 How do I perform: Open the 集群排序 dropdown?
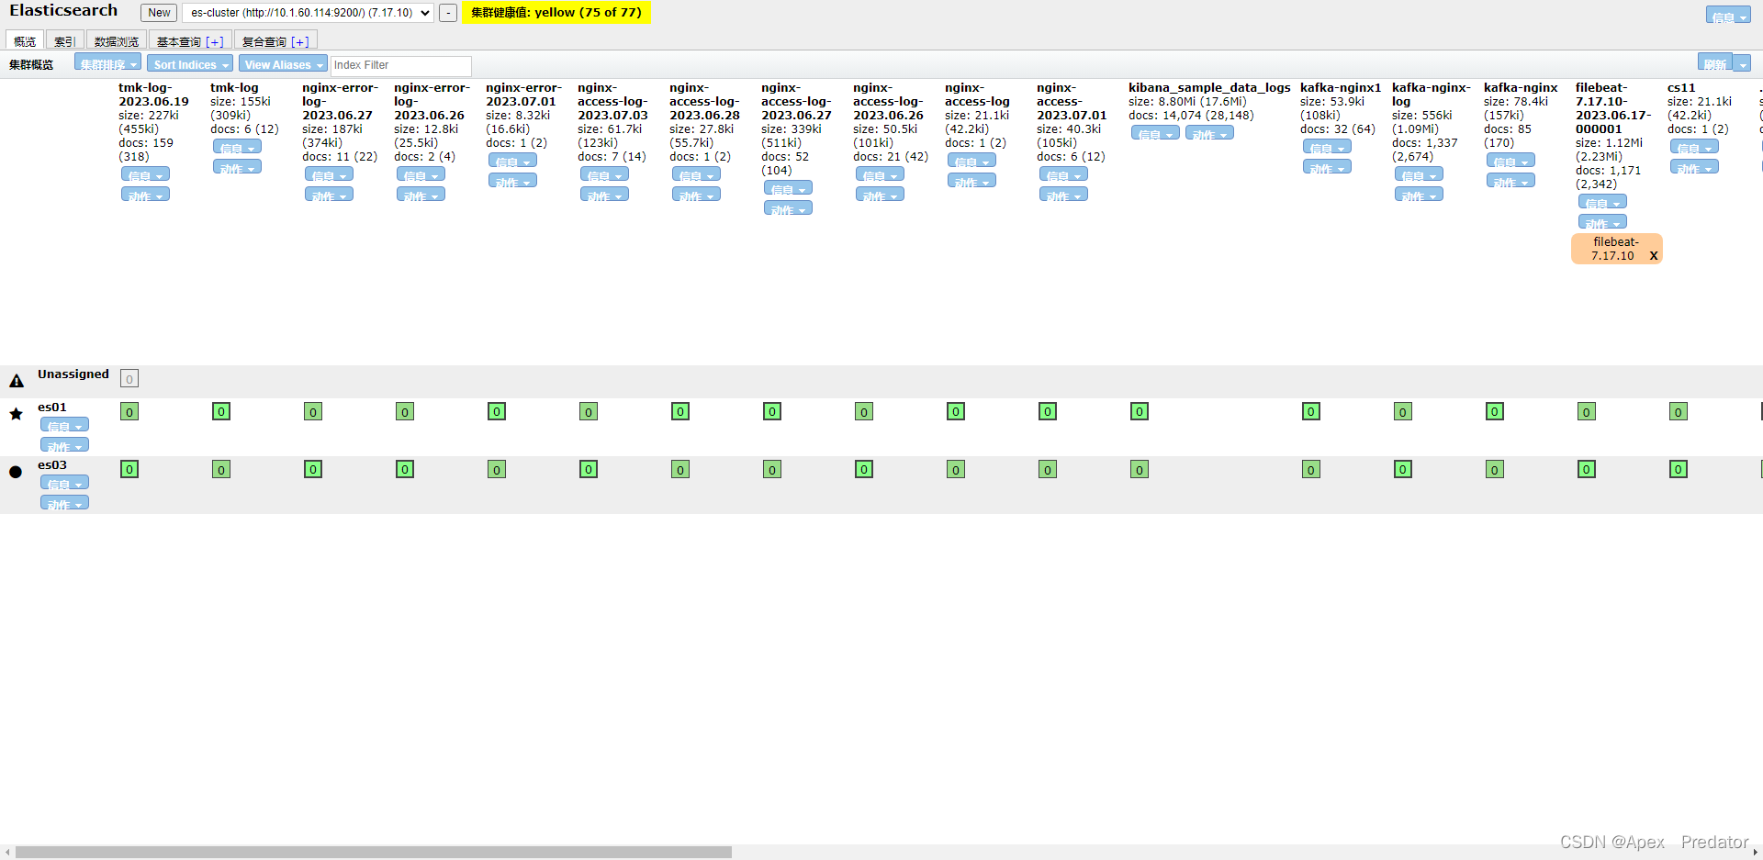click(x=107, y=63)
